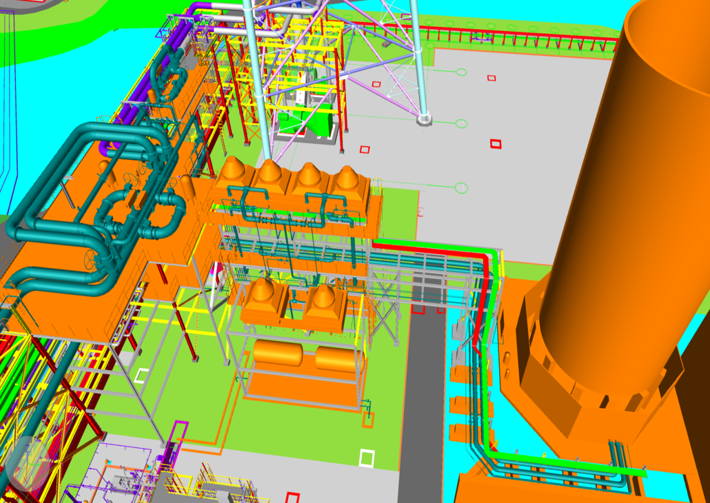Pick the left orange horizontal tank
Image resolution: width=710 pixels, height=503 pixels.
(277, 352)
